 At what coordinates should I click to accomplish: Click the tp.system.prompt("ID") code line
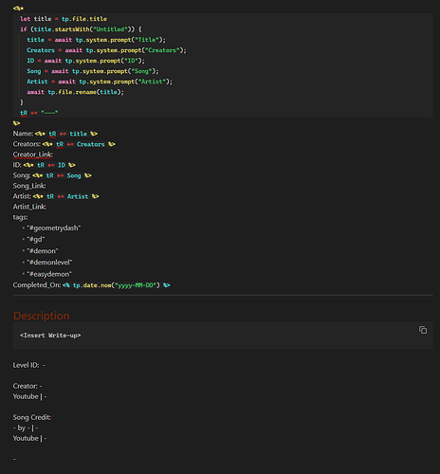[85, 61]
